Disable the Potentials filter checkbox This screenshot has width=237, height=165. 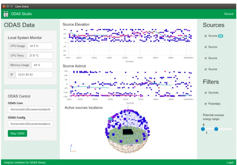pos(206,104)
